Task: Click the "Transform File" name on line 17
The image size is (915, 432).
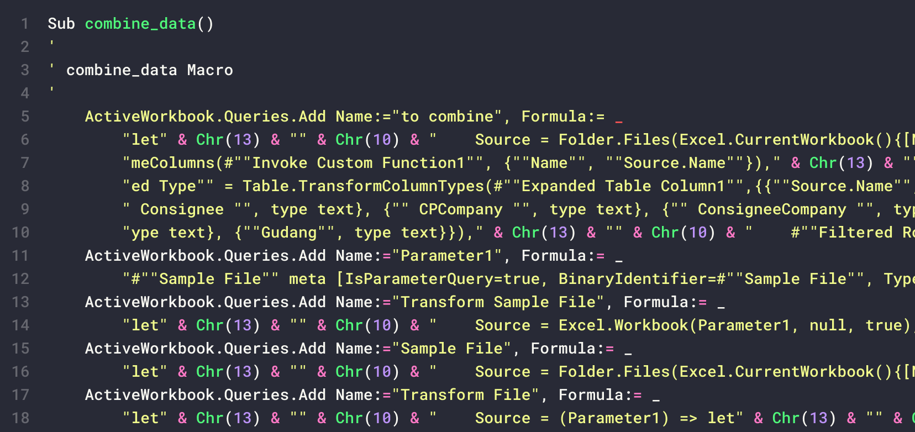Action: click(470, 395)
